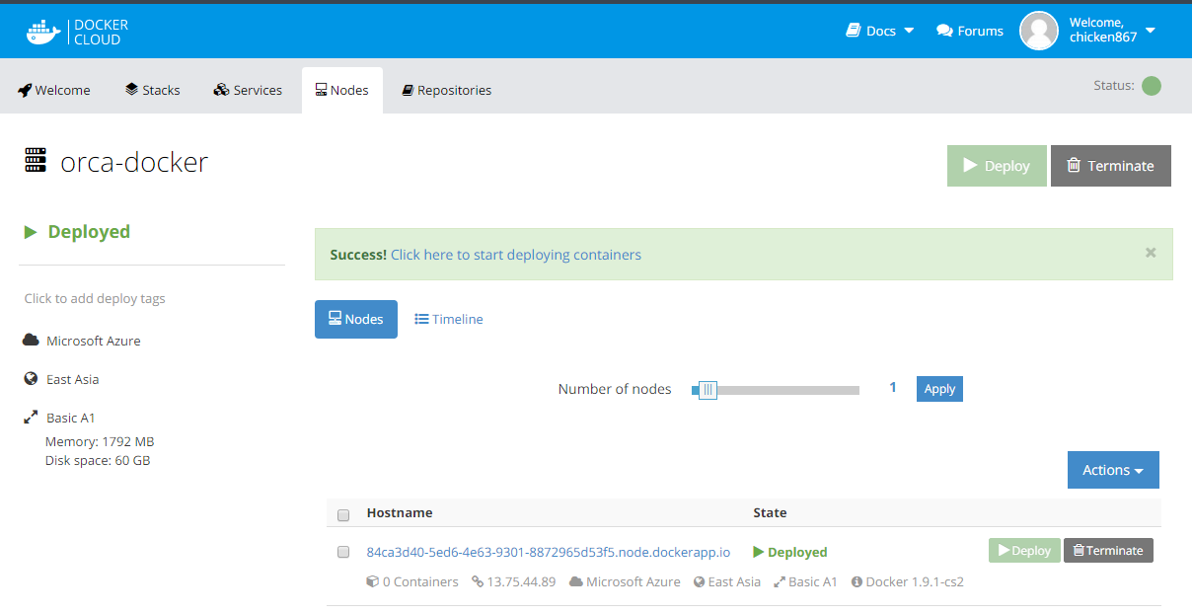The width and height of the screenshot is (1192, 614).
Task: Click the Hostname column header
Action: (400, 512)
